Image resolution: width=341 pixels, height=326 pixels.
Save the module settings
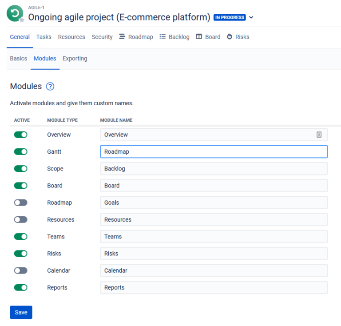pos(21,312)
